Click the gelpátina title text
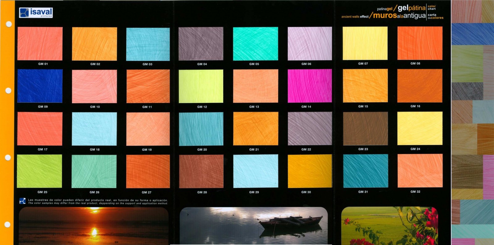The image size is (494, 245). coord(411,8)
